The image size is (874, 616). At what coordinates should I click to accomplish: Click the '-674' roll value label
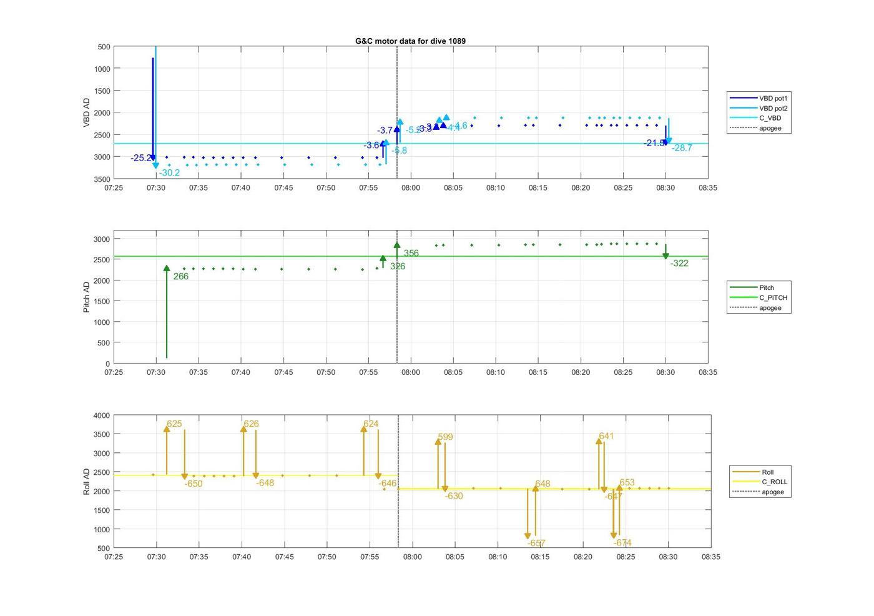point(622,543)
